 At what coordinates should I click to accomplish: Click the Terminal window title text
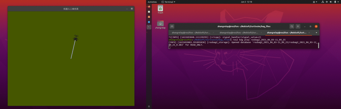pos(244,26)
